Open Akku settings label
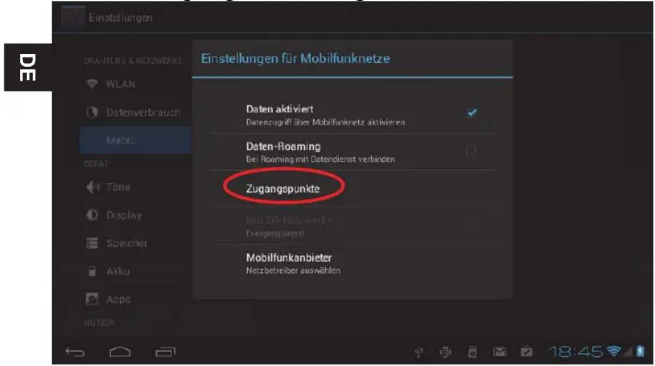The width and height of the screenshot is (655, 366). [x=119, y=272]
